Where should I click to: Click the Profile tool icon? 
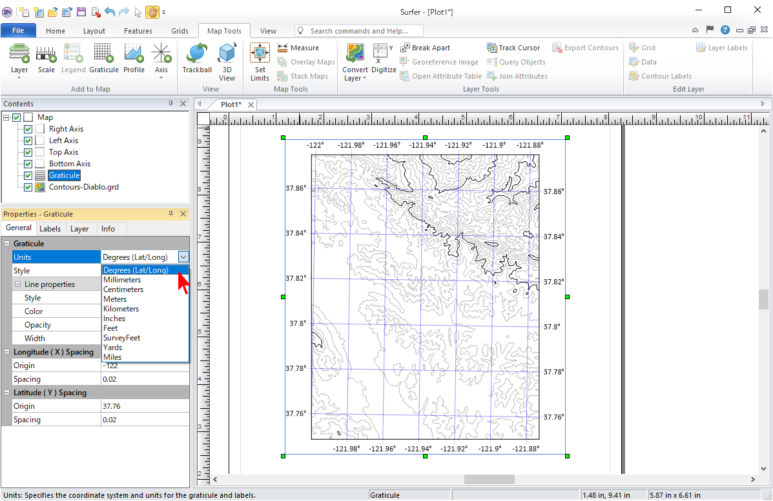(134, 58)
